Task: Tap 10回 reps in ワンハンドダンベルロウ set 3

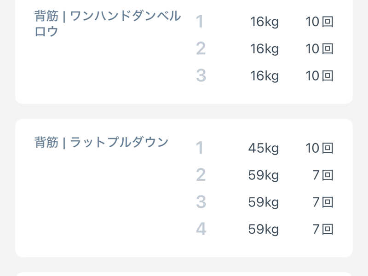Action: (x=319, y=75)
